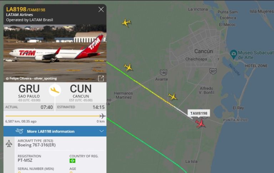Click the Brazil flag for country of registration
Screen dimensions: 274x173
pos(72,161)
